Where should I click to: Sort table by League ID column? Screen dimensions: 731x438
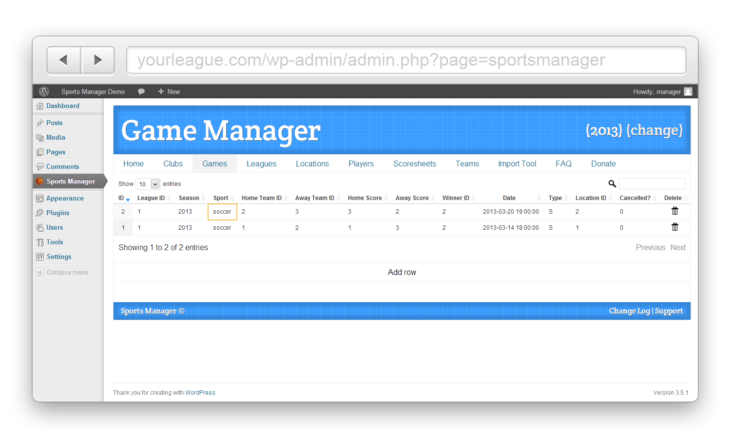coord(154,198)
